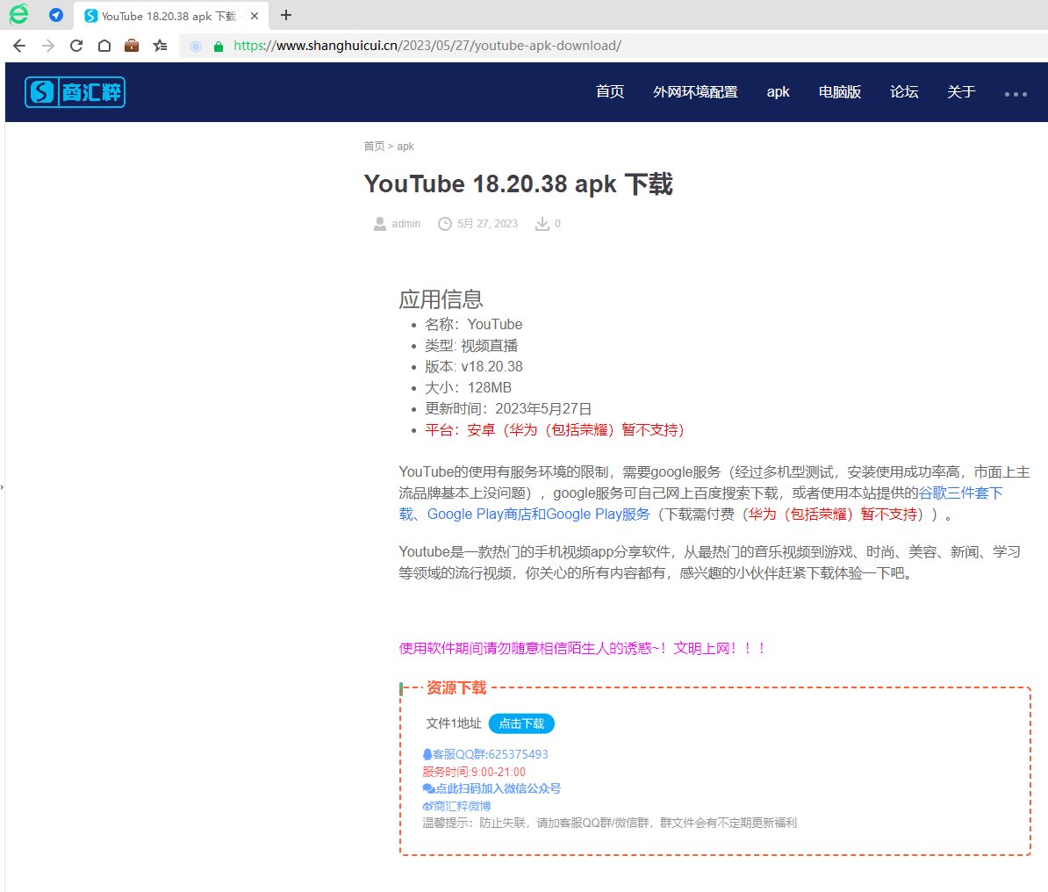Click the publish date clock icon
Screen dimensions: 1048x892
point(445,223)
